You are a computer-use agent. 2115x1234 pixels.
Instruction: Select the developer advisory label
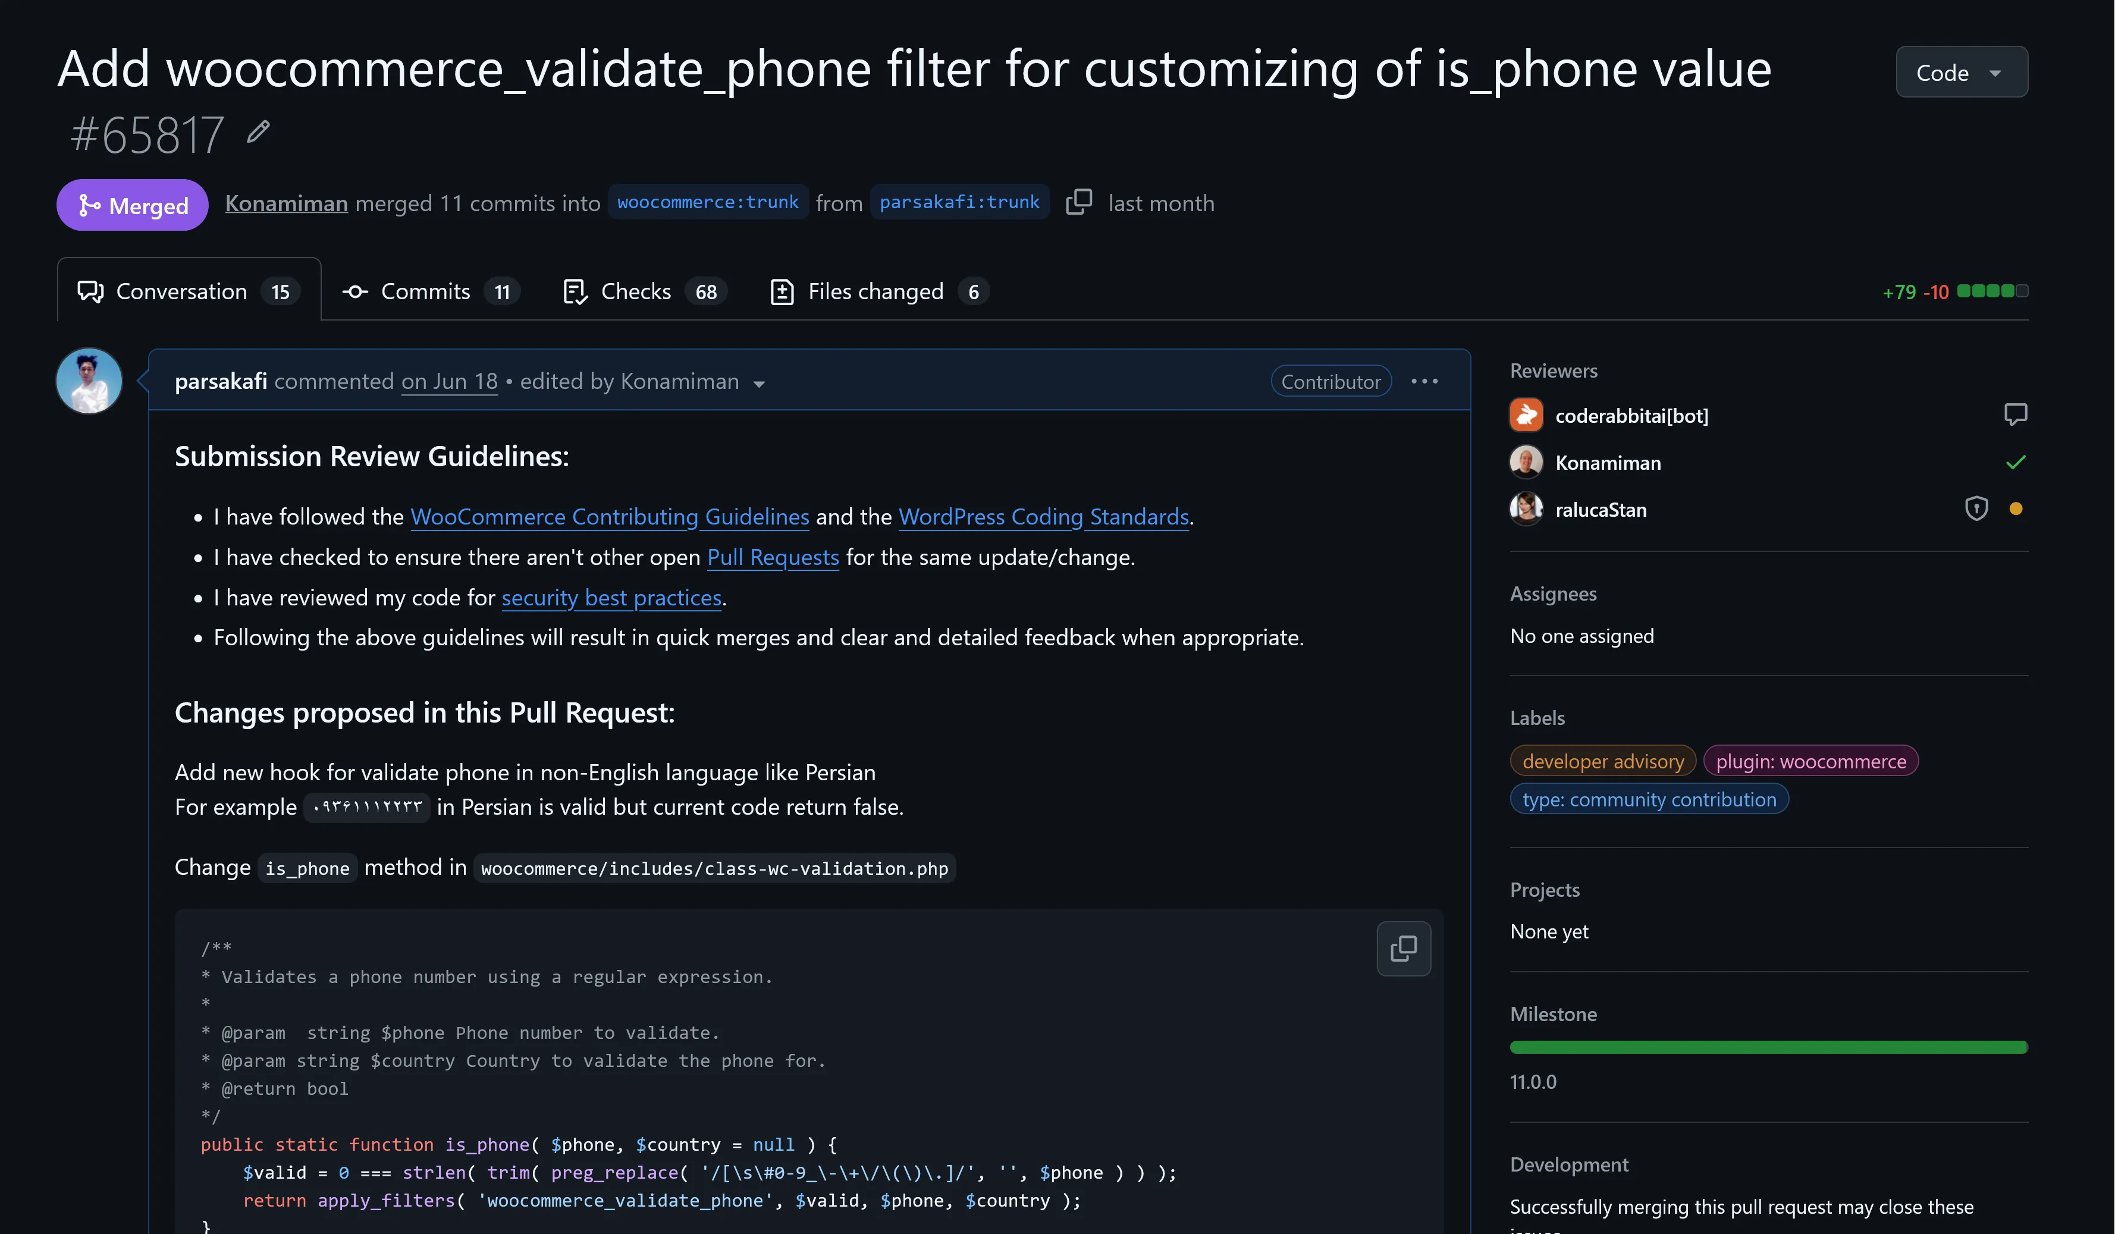[1603, 761]
